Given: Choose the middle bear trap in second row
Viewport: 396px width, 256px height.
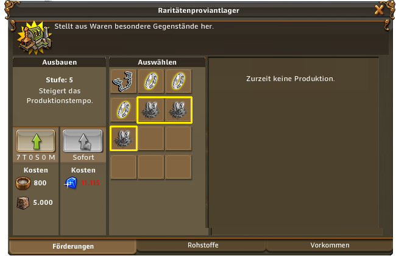Looking at the screenshot, I should click(x=151, y=110).
